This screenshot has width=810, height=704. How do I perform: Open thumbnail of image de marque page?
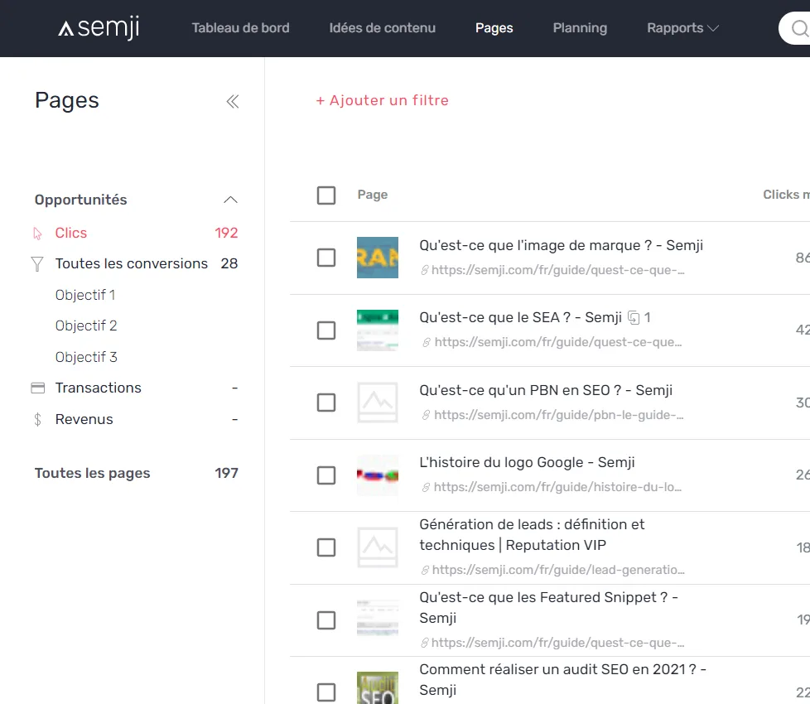(x=378, y=258)
